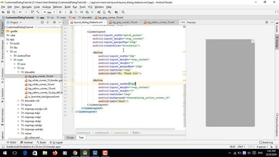This screenshot has width=279, height=157.
Task: Switch to the Design tab
Action: pos(70,138)
